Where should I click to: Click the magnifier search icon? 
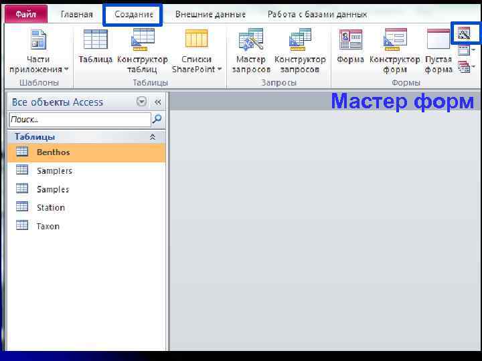[x=157, y=119]
